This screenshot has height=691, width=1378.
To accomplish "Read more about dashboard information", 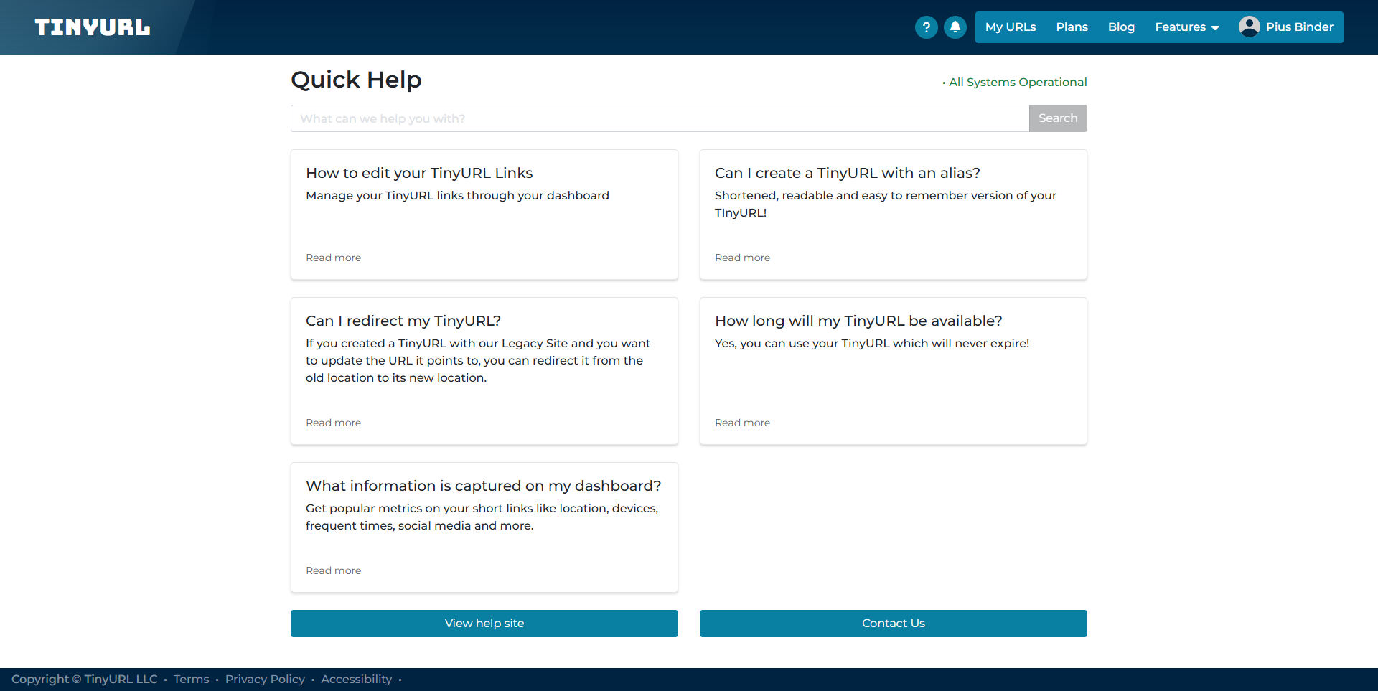I will pos(333,570).
